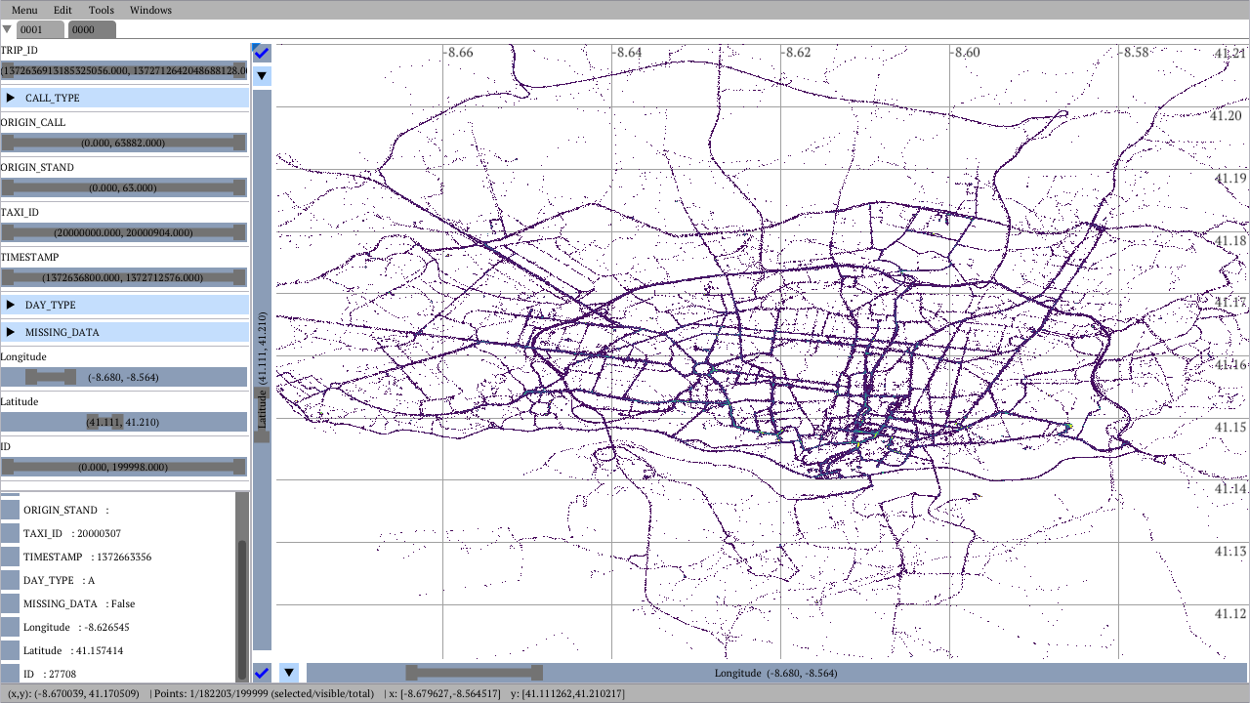1250x703 pixels.
Task: Click the horizontal Longitude axis range bar below plot
Action: click(x=776, y=673)
